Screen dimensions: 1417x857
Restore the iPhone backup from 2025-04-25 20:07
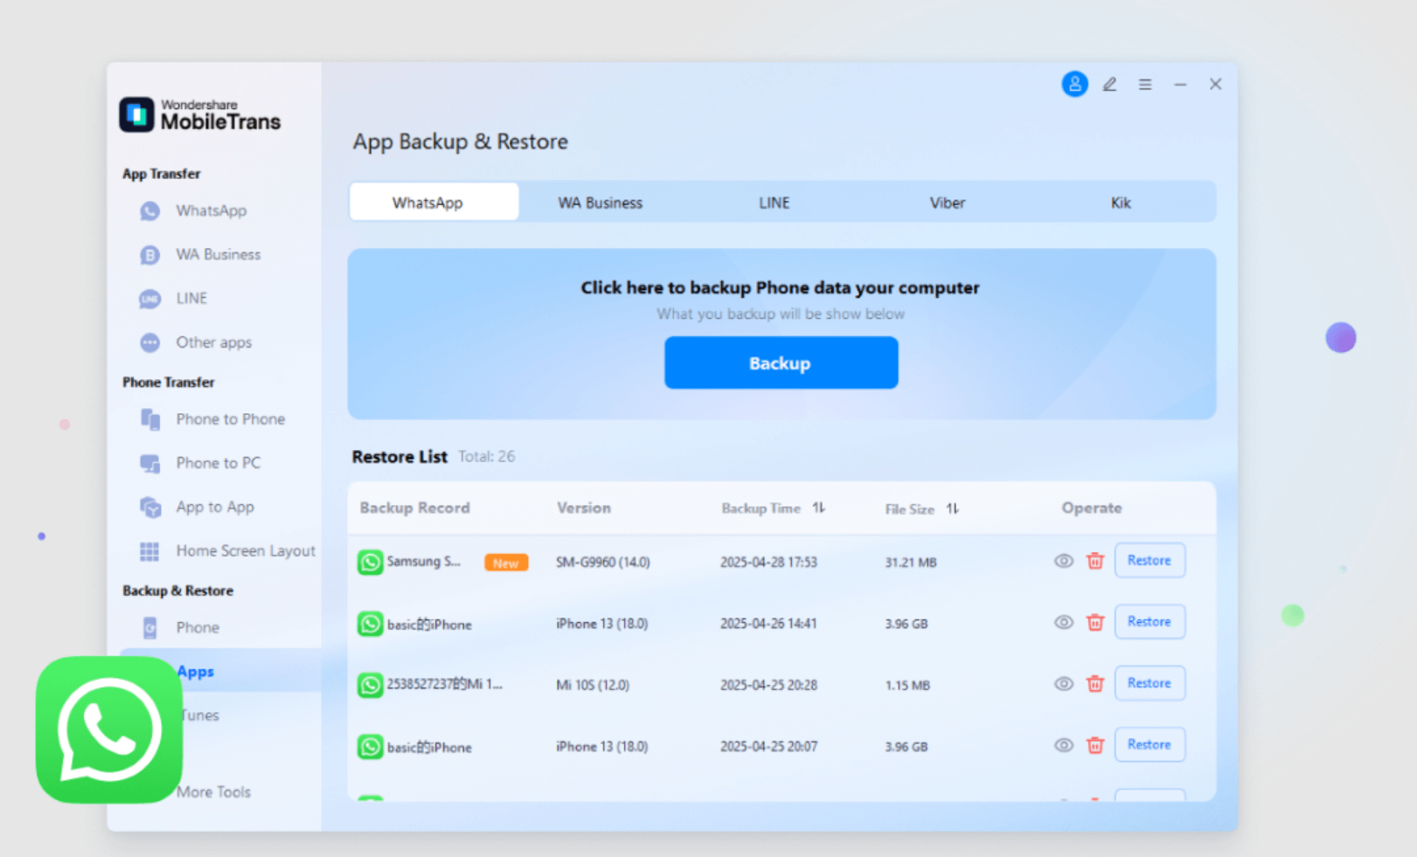coord(1150,744)
